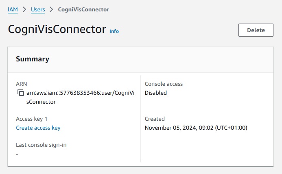Image resolution: width=282 pixels, height=174 pixels.
Task: Select the November 05, 2024 creation date
Action: [x=196, y=128]
